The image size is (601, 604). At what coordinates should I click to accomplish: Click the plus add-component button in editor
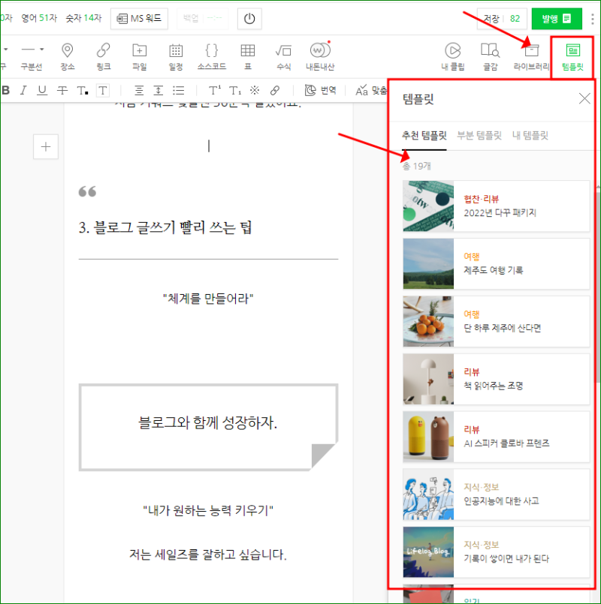point(46,147)
